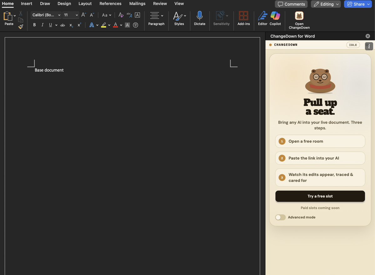This screenshot has width=375, height=275.
Task: Expand the Change Case Aa dropdown
Action: [110, 15]
